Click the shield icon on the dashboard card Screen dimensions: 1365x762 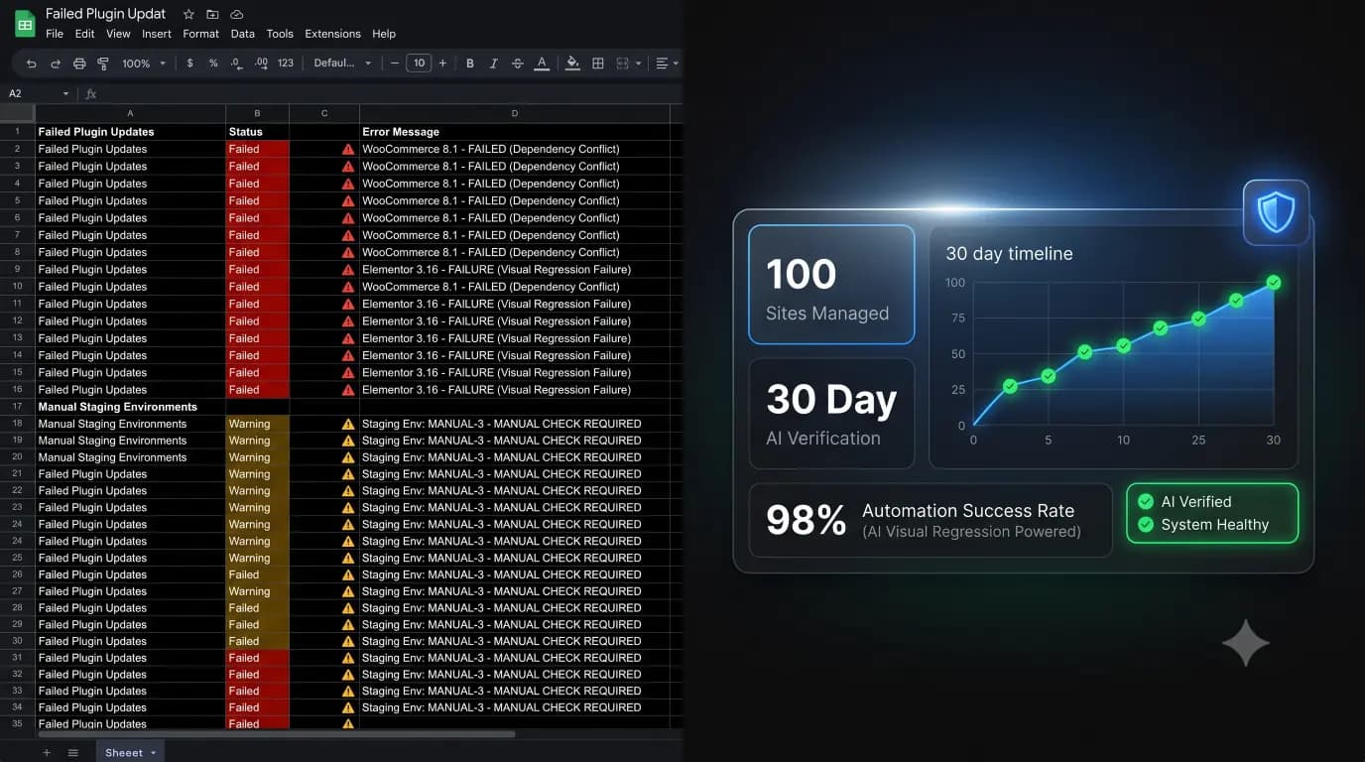click(x=1276, y=212)
